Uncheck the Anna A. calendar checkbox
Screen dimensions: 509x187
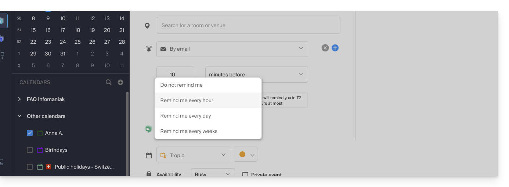point(30,133)
